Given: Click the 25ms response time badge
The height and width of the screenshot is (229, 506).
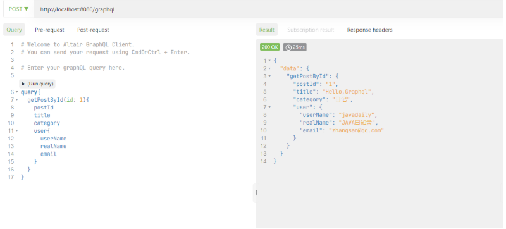Looking at the screenshot, I should (295, 47).
